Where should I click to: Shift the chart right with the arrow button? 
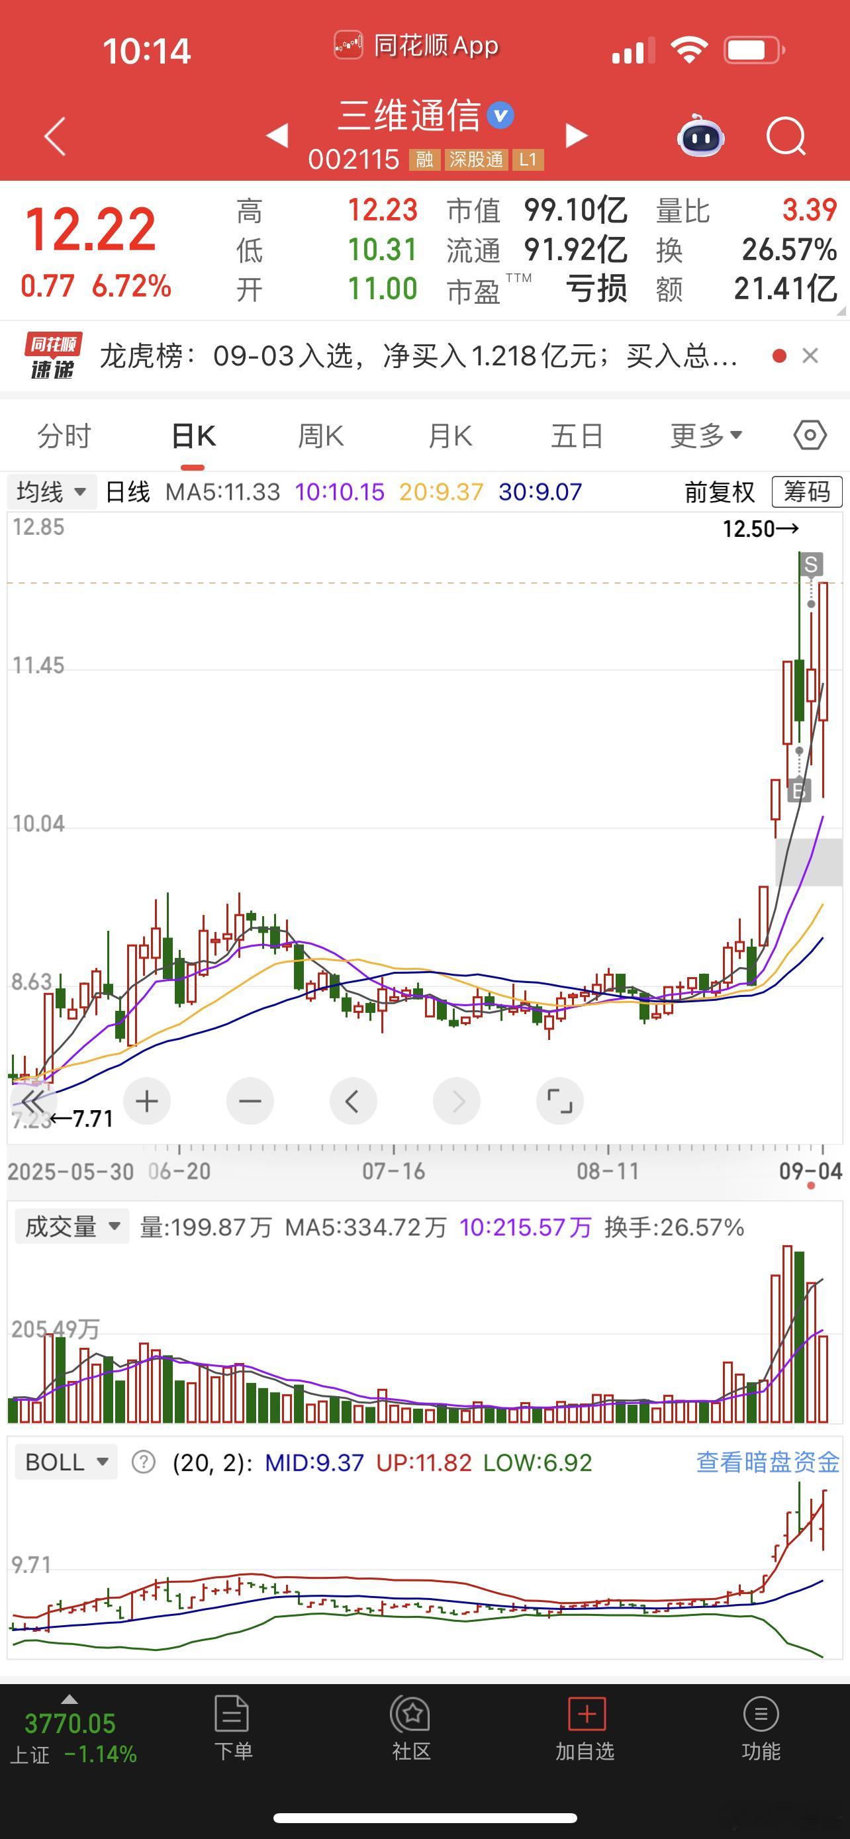click(456, 1102)
